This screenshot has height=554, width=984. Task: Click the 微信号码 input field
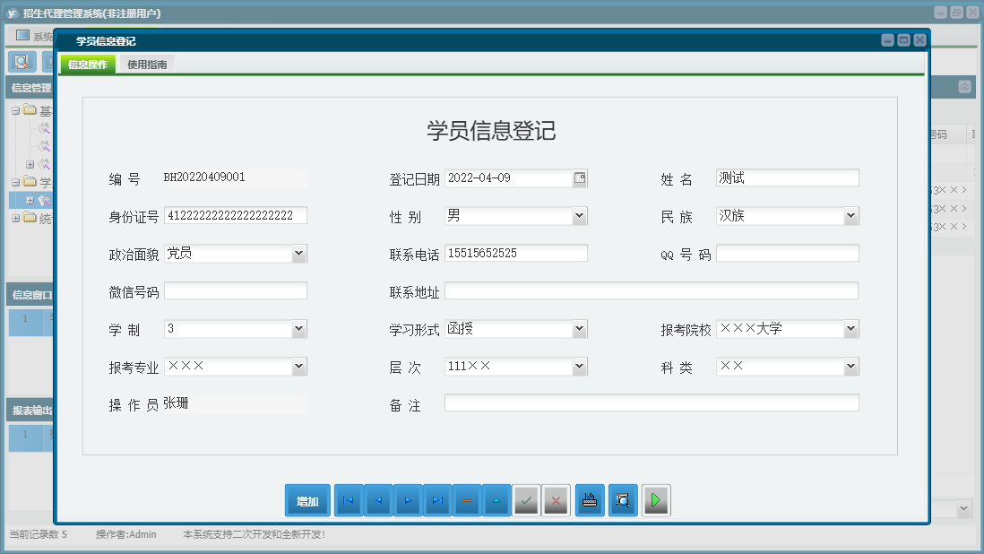236,290
